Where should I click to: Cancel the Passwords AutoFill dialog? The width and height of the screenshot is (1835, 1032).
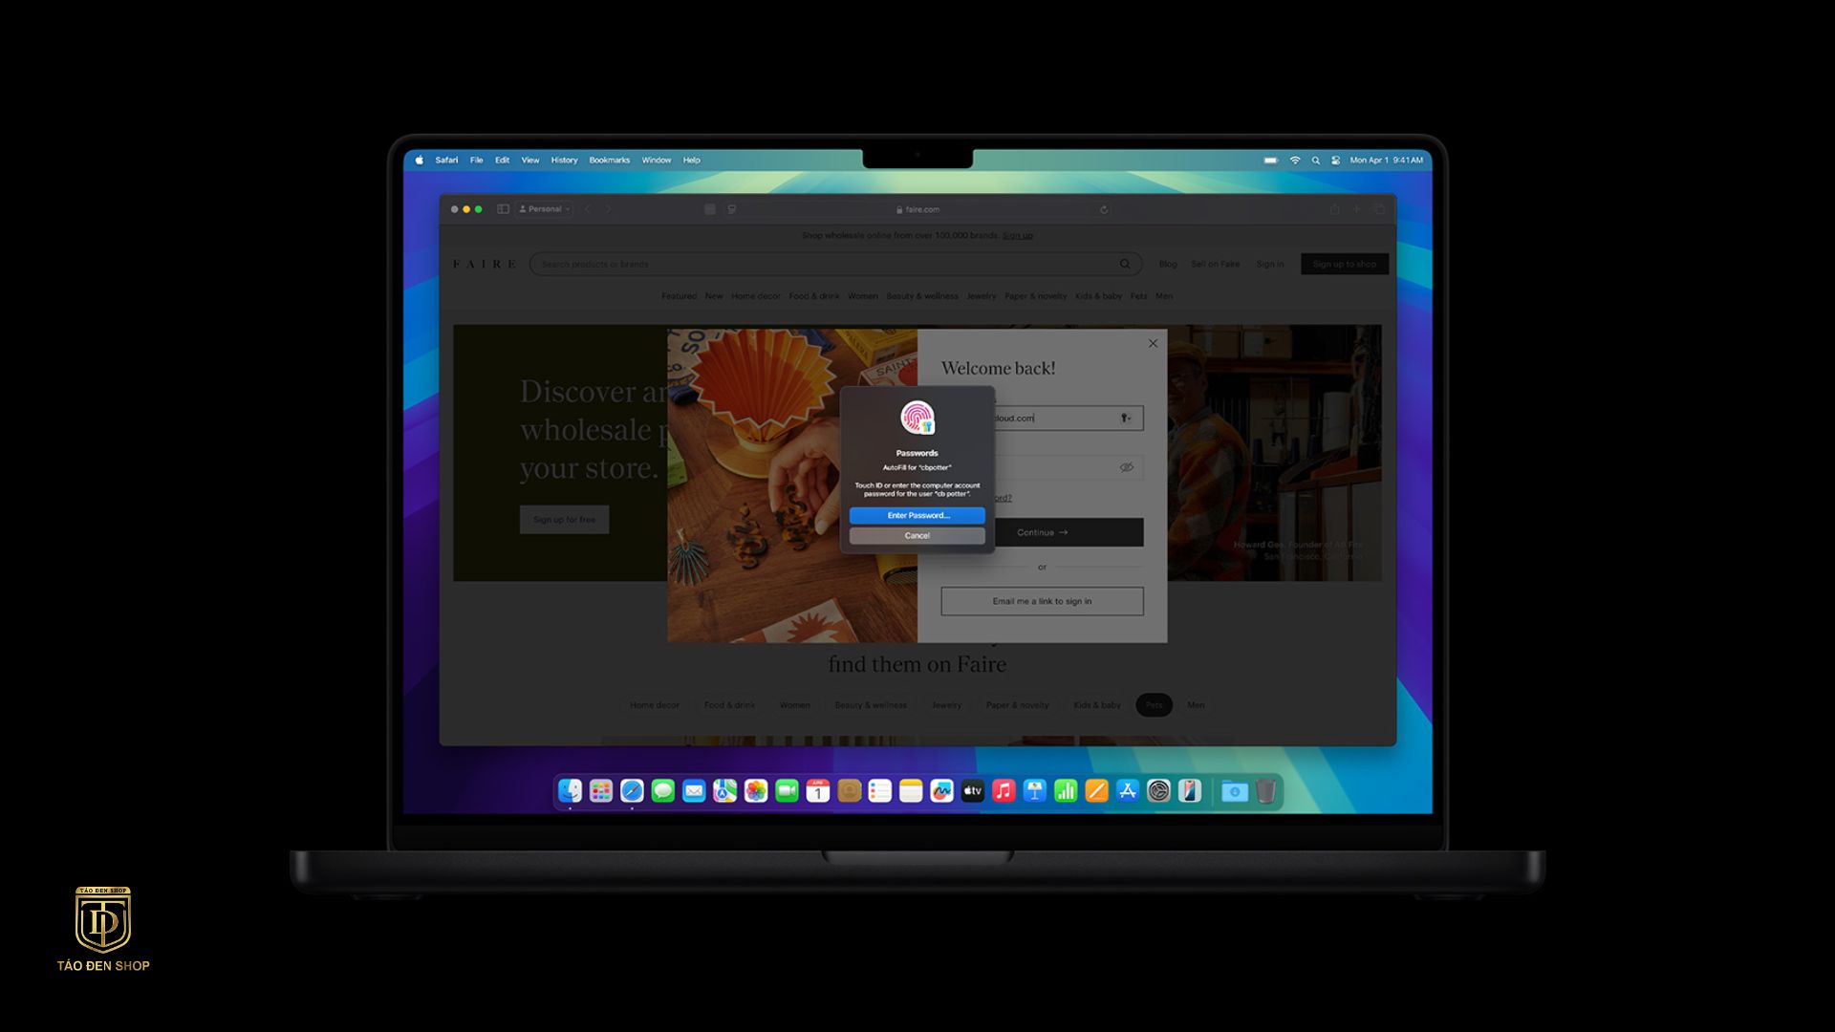coord(917,536)
